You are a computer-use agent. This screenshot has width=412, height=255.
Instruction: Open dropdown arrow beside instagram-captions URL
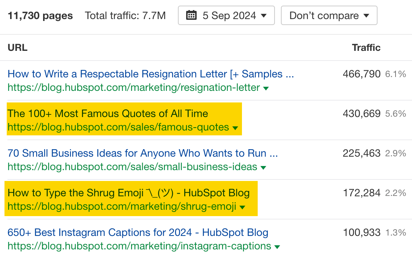277,246
